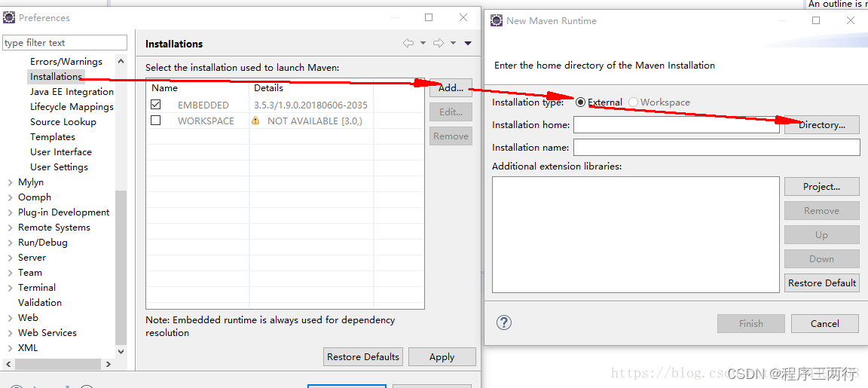Select the EMBEDDED installation row name

click(203, 105)
